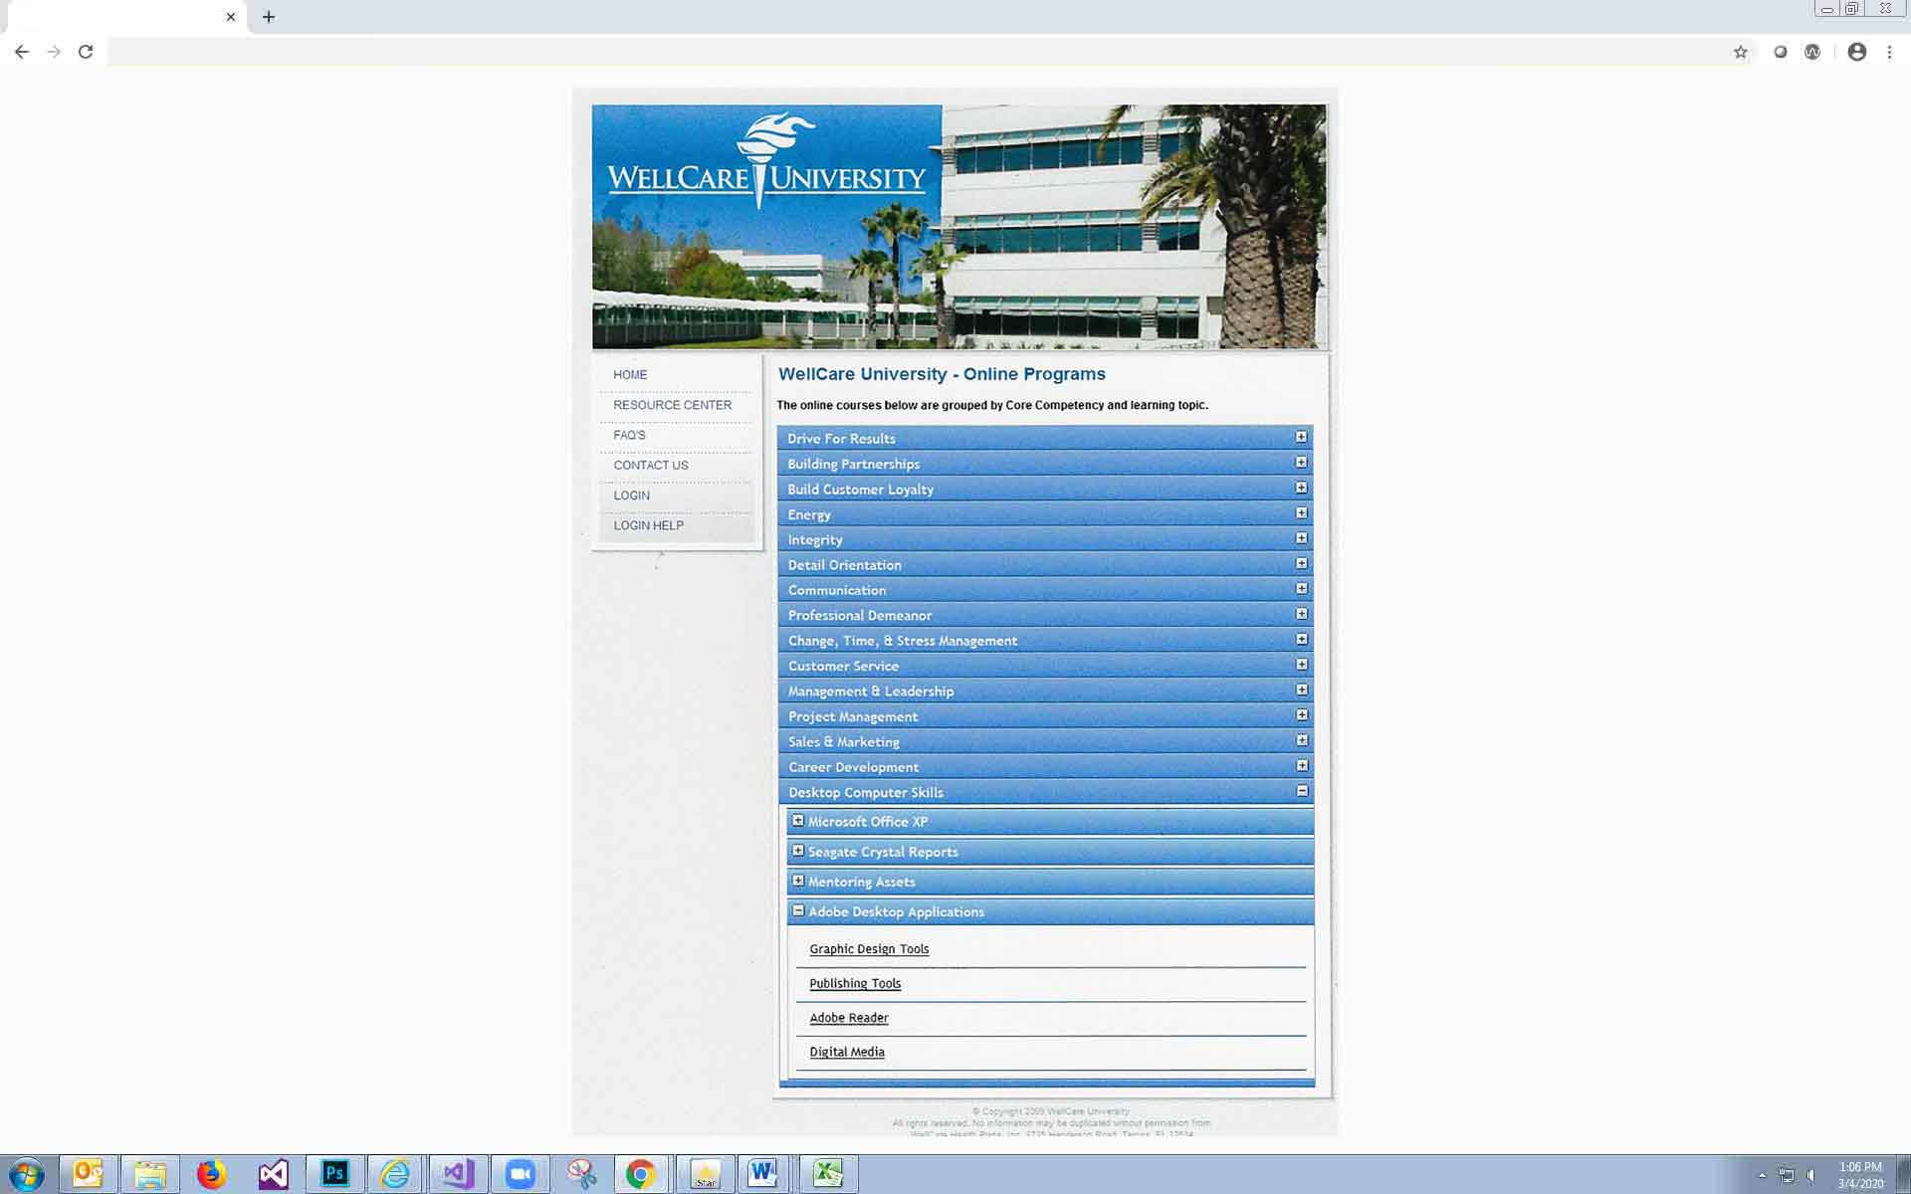
Task: Launch Firefox from the taskbar
Action: (211, 1174)
